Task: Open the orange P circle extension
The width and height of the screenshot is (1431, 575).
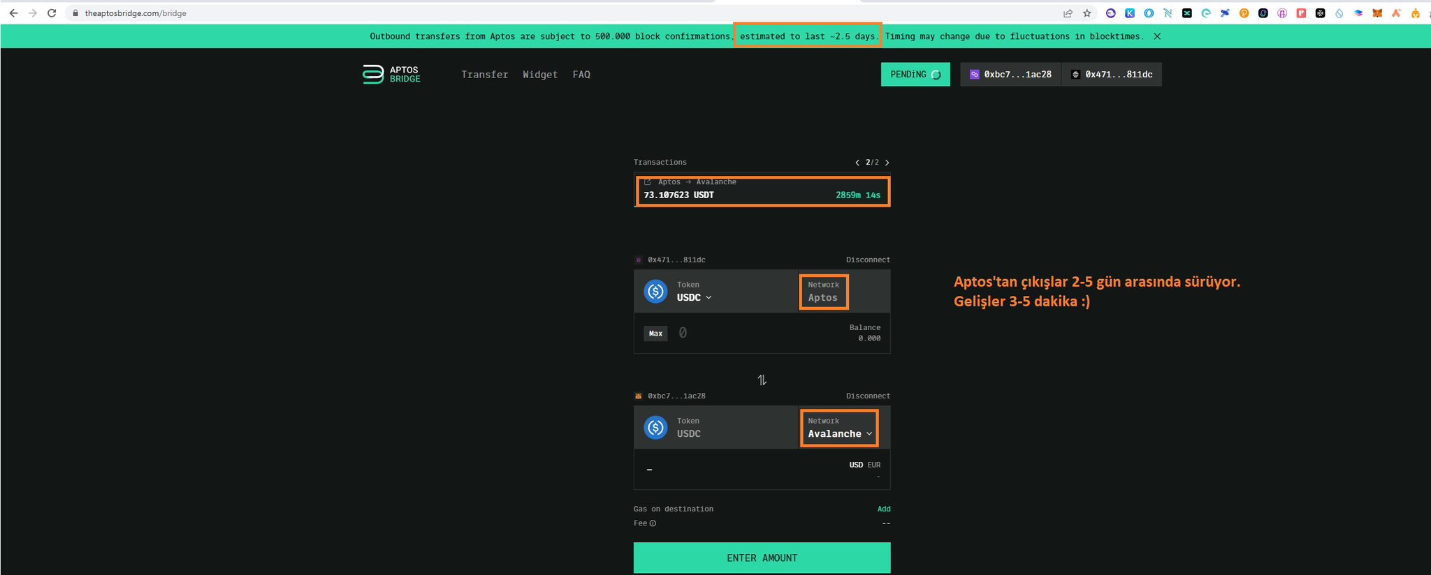Action: [1244, 13]
